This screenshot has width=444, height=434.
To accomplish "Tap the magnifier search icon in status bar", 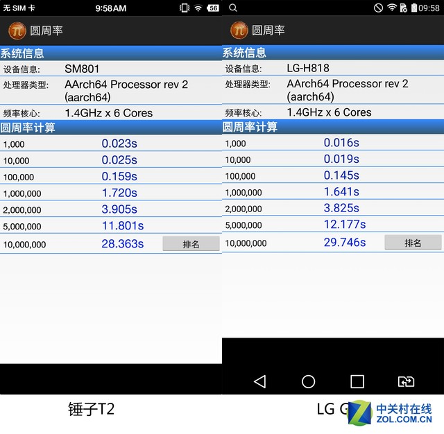I will click(233, 8).
